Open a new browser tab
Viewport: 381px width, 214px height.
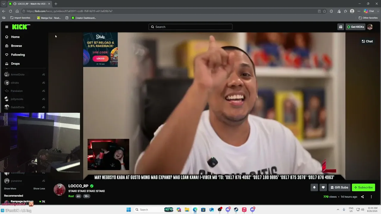pyautogui.click(x=56, y=4)
